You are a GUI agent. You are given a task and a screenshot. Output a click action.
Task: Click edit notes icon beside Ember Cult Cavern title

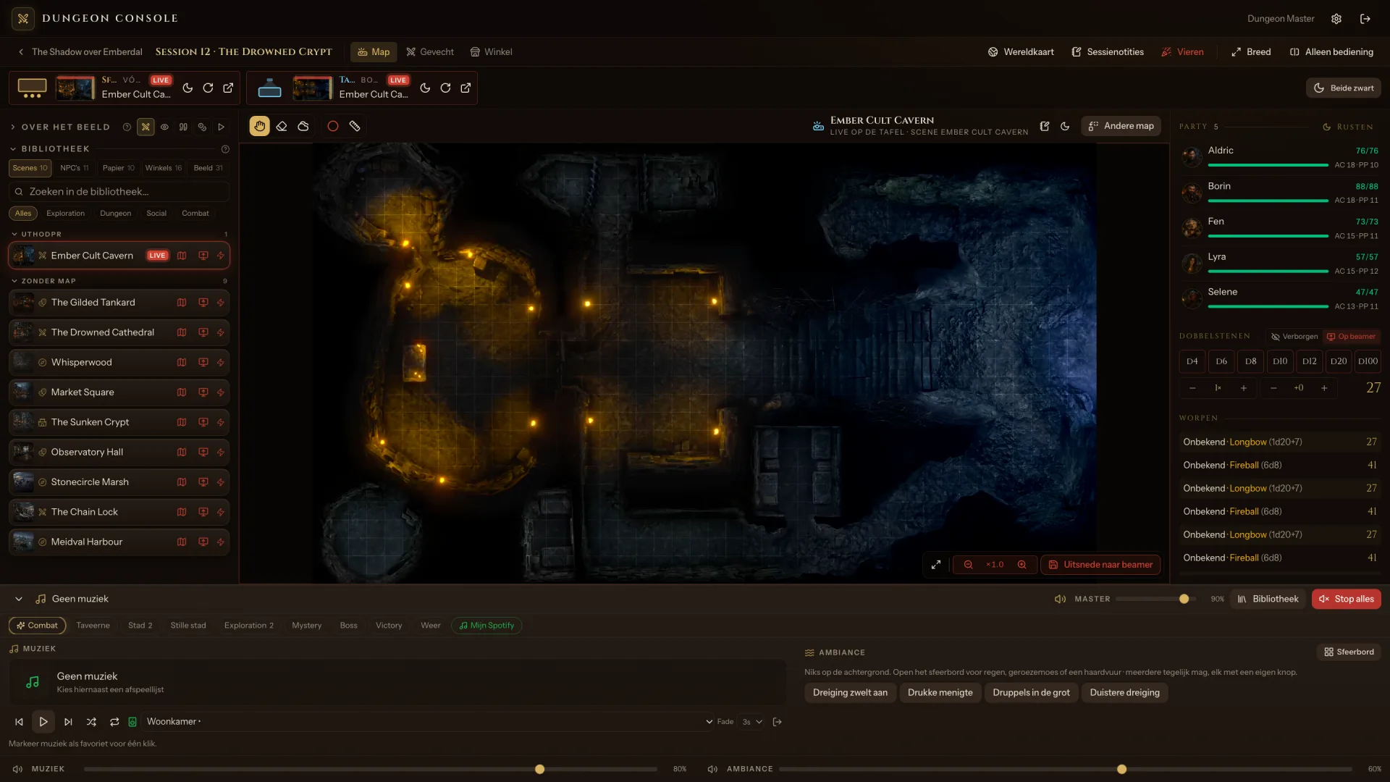tap(1045, 126)
